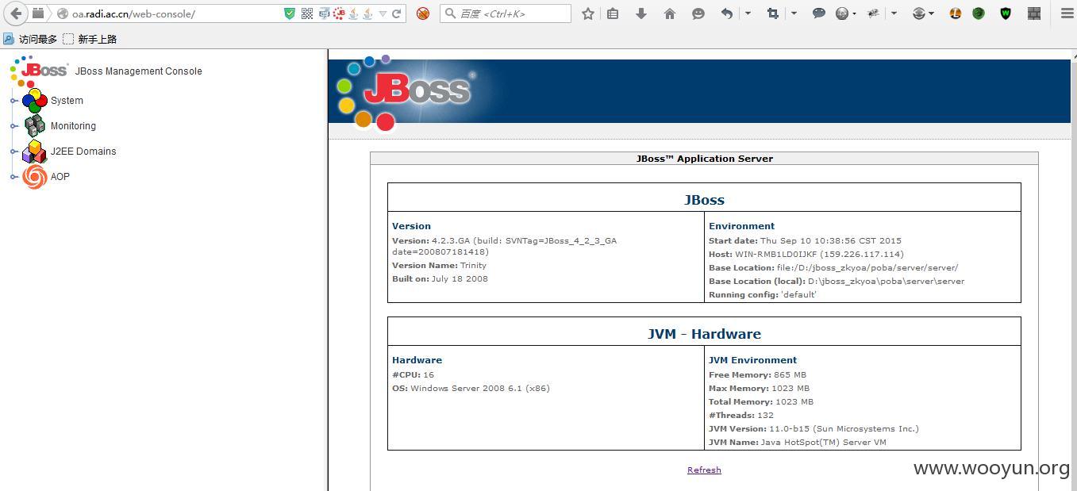The image size is (1077, 491).
Task: Open the address bar history dropdown arrow
Action: [x=383, y=13]
